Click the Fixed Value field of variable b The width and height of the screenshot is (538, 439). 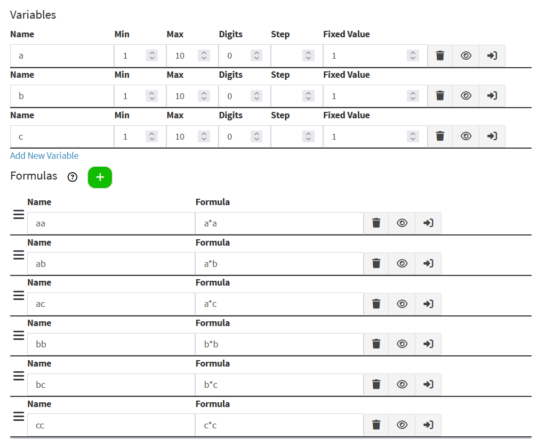[365, 96]
